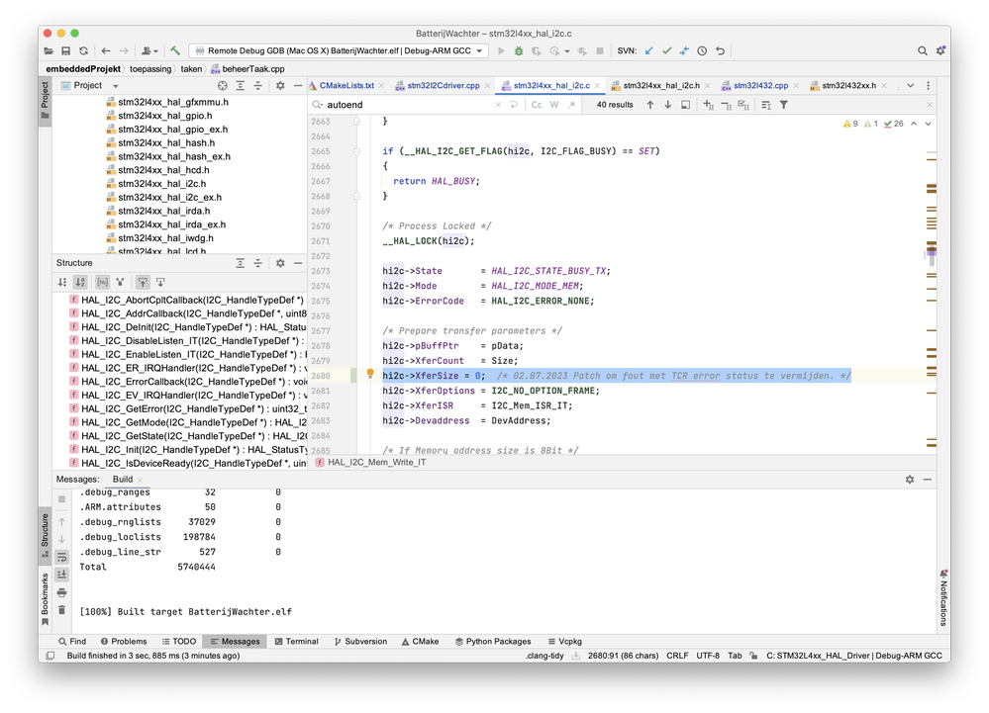Switch to stm32l432xx.h tab

tap(849, 86)
